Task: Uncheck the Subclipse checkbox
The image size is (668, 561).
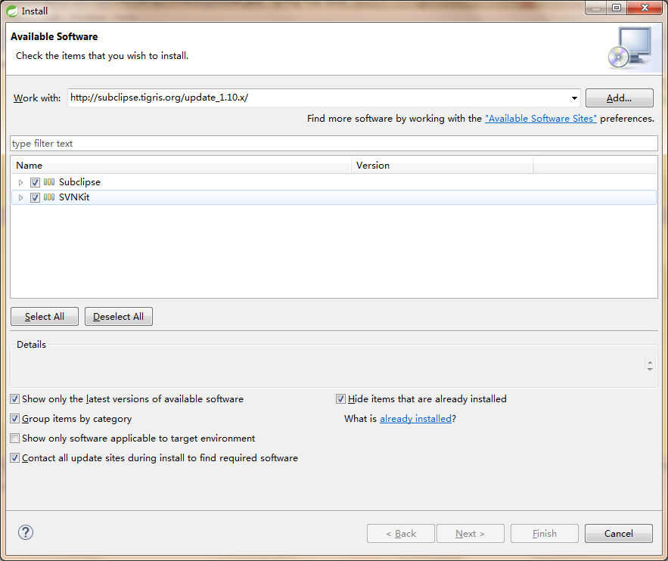Action: pos(35,183)
